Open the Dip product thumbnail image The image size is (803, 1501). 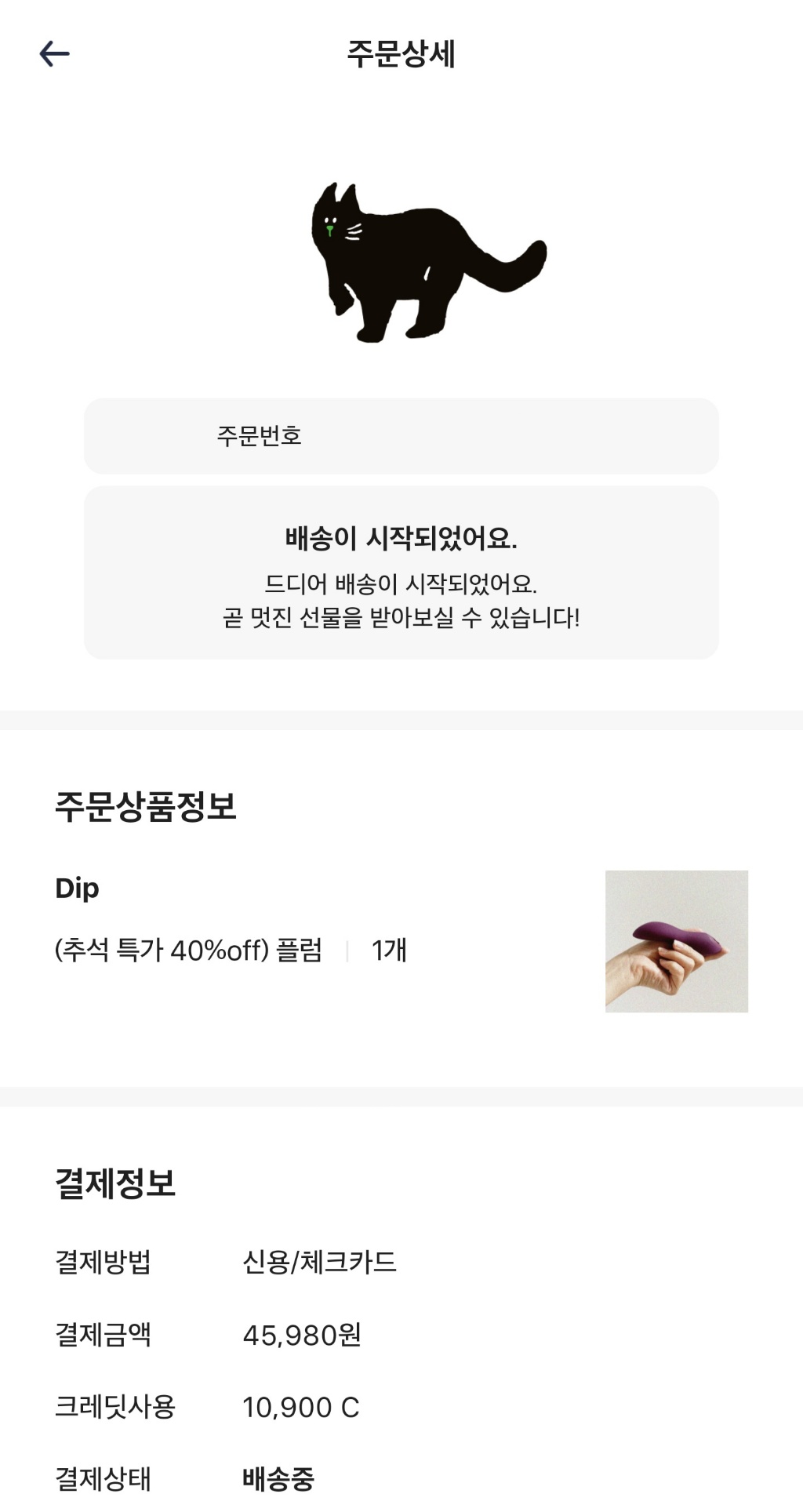[x=676, y=941]
